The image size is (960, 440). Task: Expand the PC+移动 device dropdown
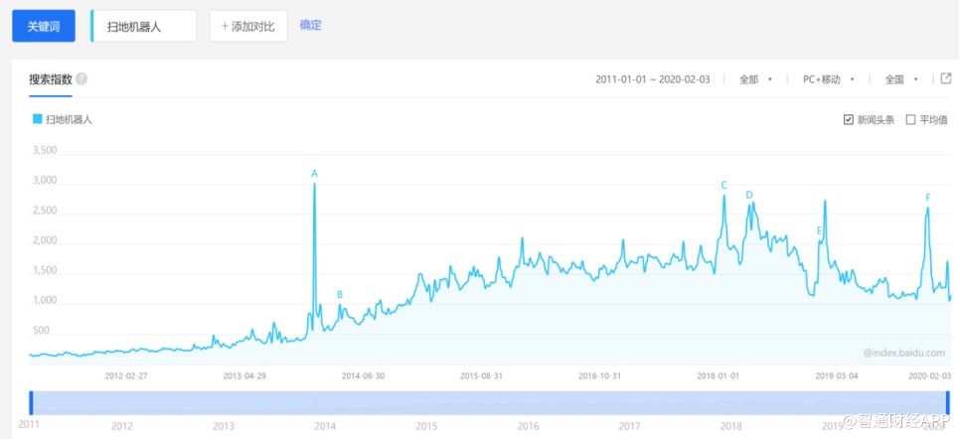tap(828, 79)
